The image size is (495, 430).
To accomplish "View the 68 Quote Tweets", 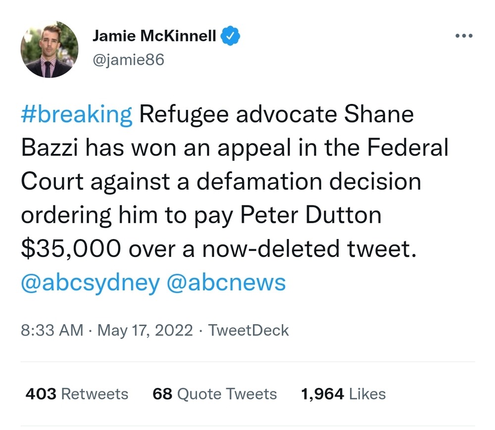I will point(215,394).
